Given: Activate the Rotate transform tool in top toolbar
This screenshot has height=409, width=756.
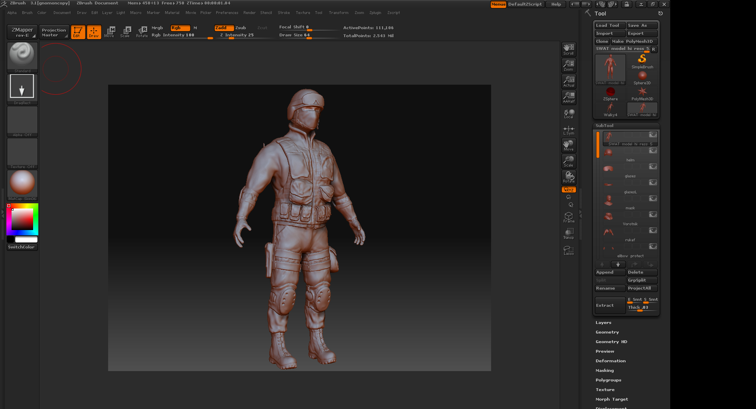Looking at the screenshot, I should pyautogui.click(x=142, y=32).
